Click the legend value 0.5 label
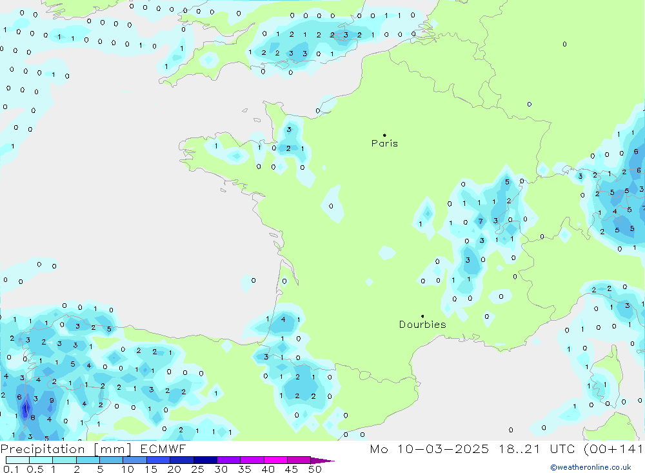Image resolution: width=645 pixels, height=473 pixels. click(35, 469)
